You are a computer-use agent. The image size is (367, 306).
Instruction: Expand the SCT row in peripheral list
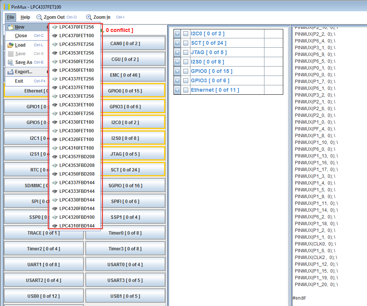pos(177,43)
